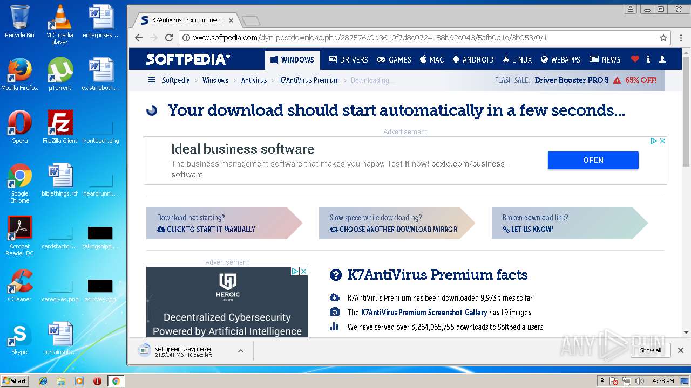Viewport: 691px width, 388px height.
Task: Open the GAMES section
Action: (x=394, y=59)
